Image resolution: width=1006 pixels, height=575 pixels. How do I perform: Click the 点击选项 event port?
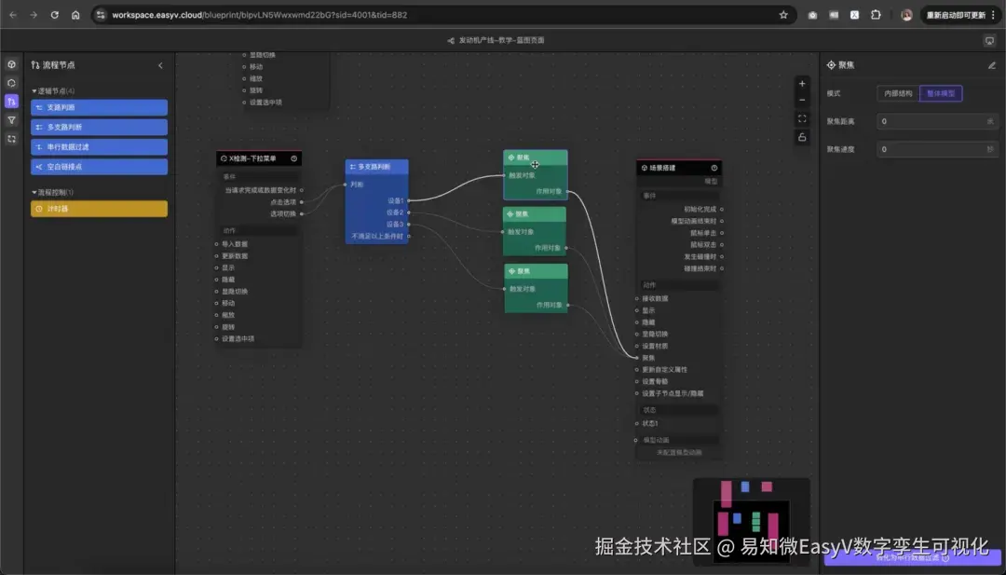point(302,202)
